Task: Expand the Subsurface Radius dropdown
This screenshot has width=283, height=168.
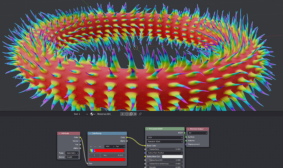Action: point(165,153)
